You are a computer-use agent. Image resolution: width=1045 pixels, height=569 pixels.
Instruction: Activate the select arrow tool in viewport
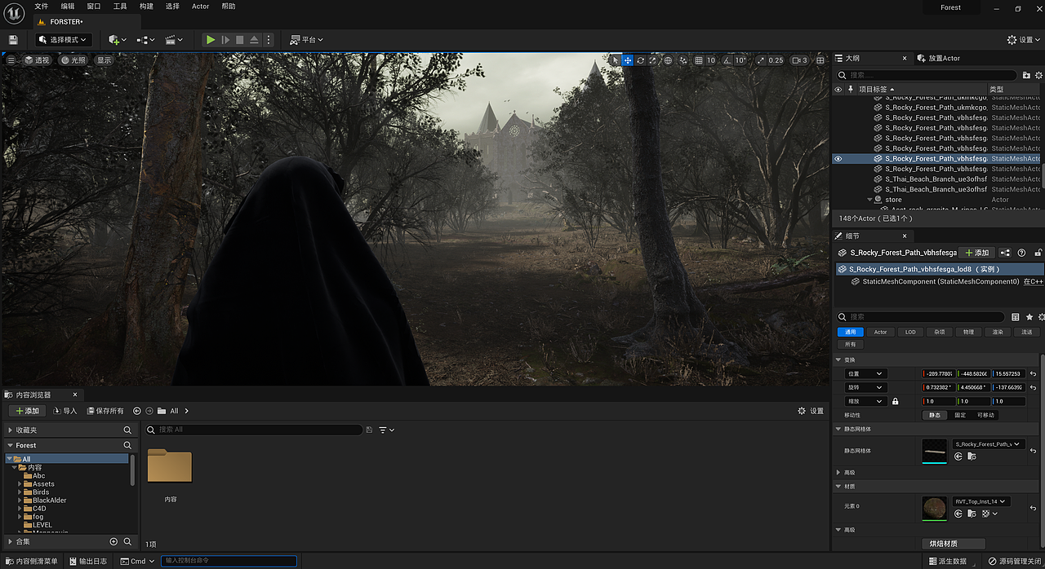(615, 60)
